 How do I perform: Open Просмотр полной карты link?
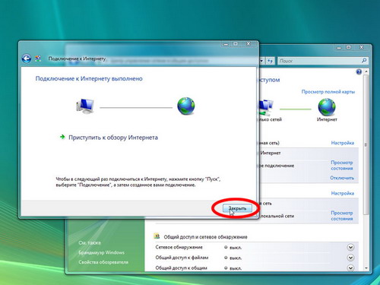click(328, 92)
